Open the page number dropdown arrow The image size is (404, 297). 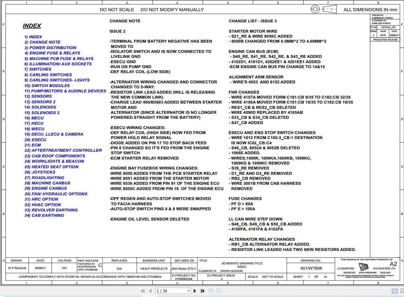(188, 291)
